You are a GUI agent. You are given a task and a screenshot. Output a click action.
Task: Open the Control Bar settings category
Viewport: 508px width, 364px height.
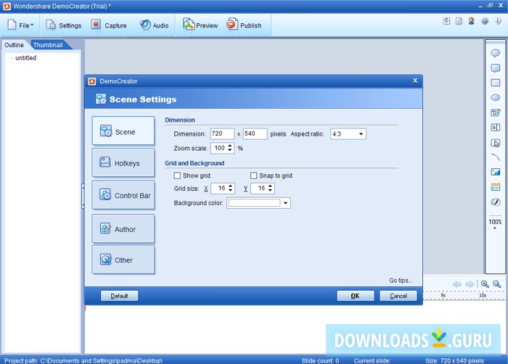[x=123, y=195]
